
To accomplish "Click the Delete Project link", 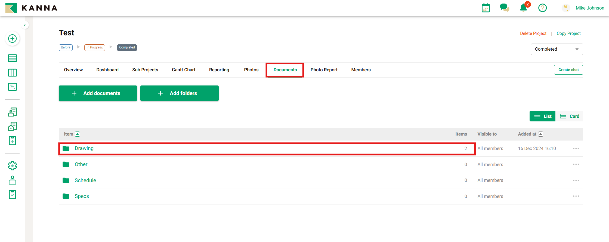I will (533, 33).
